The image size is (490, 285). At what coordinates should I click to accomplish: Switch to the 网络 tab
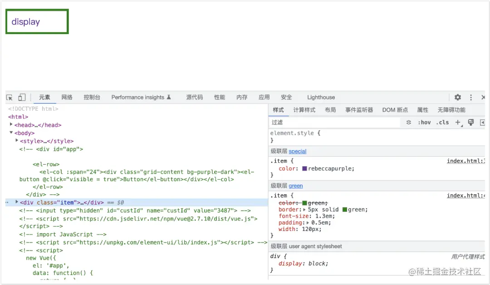[x=67, y=97]
